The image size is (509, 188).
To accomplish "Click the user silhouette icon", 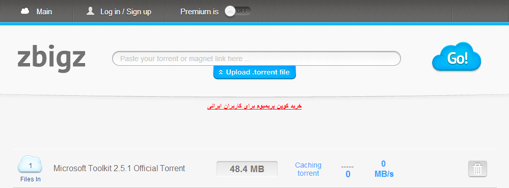I will point(90,11).
